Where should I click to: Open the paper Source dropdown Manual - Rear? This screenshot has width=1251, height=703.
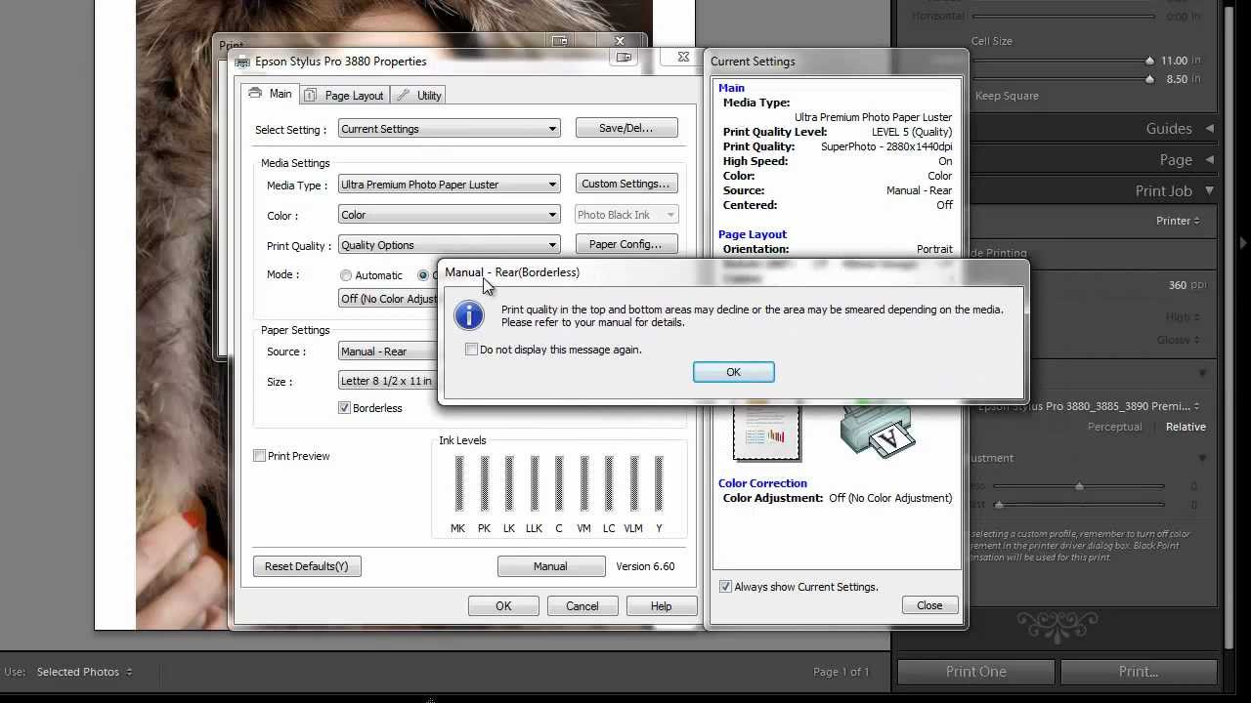point(388,351)
